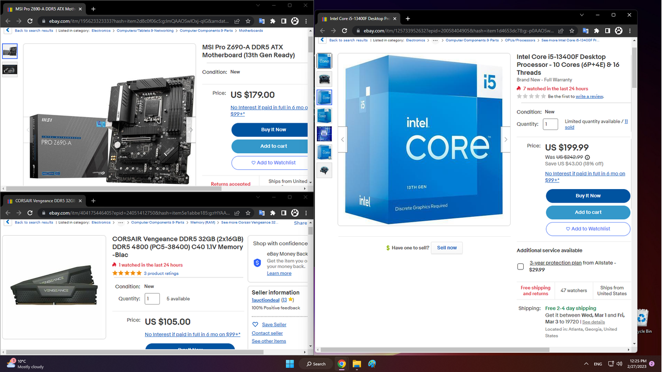Image resolution: width=669 pixels, height=372 pixels.
Task: Open write a review link
Action: [x=590, y=97]
